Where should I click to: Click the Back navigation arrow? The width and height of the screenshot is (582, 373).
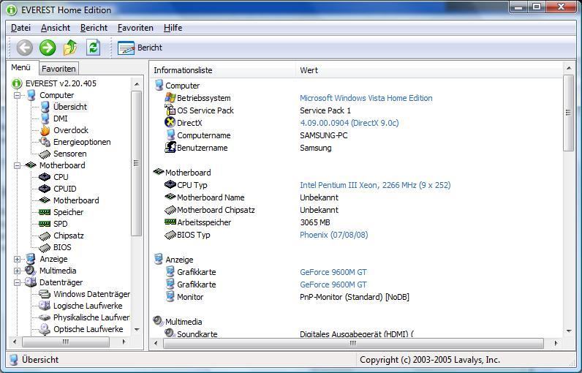[25, 48]
